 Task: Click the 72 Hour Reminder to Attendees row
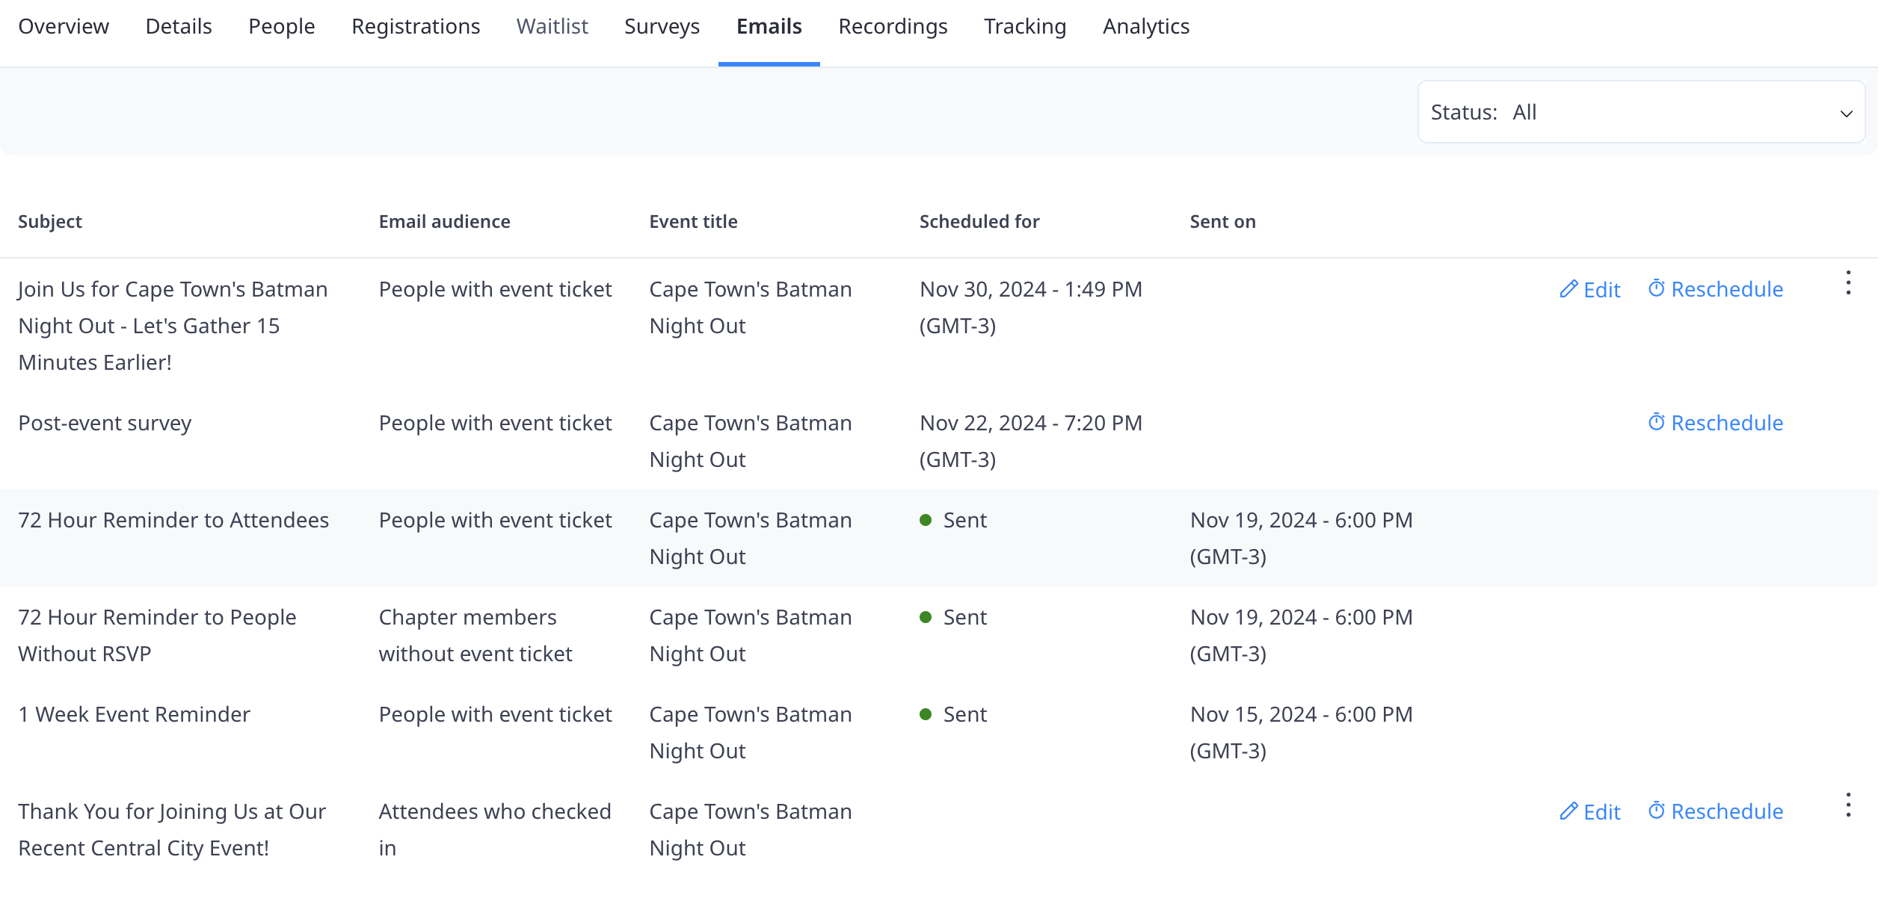pyautogui.click(x=173, y=521)
